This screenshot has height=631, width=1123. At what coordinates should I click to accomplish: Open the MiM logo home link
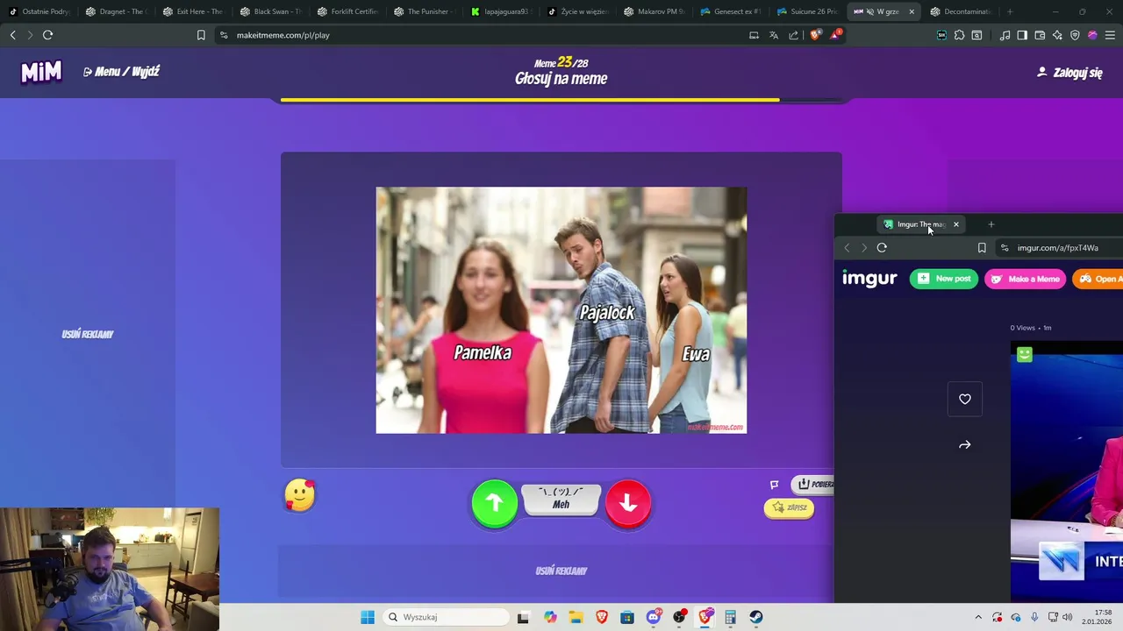click(41, 72)
